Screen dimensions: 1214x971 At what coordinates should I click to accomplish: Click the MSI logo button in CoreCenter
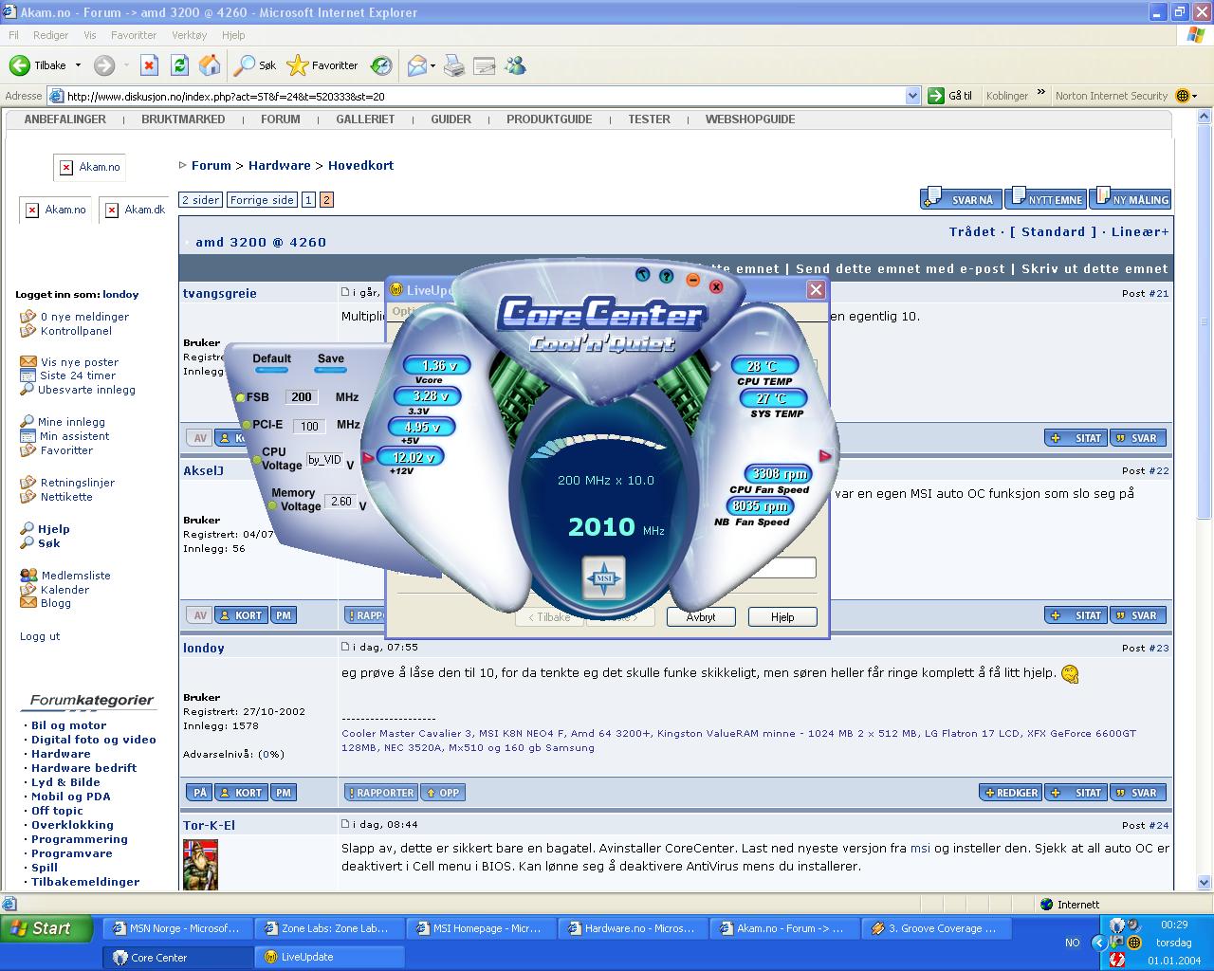tap(603, 577)
